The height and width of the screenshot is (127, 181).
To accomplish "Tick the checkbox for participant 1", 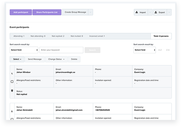I will pos(12,82).
